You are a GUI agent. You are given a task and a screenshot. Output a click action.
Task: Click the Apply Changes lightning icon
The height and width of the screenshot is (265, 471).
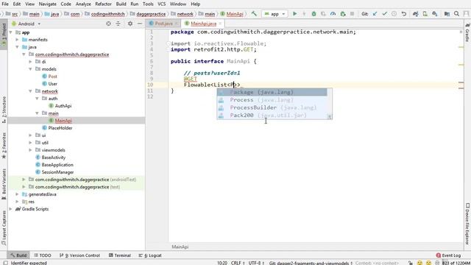point(304,14)
